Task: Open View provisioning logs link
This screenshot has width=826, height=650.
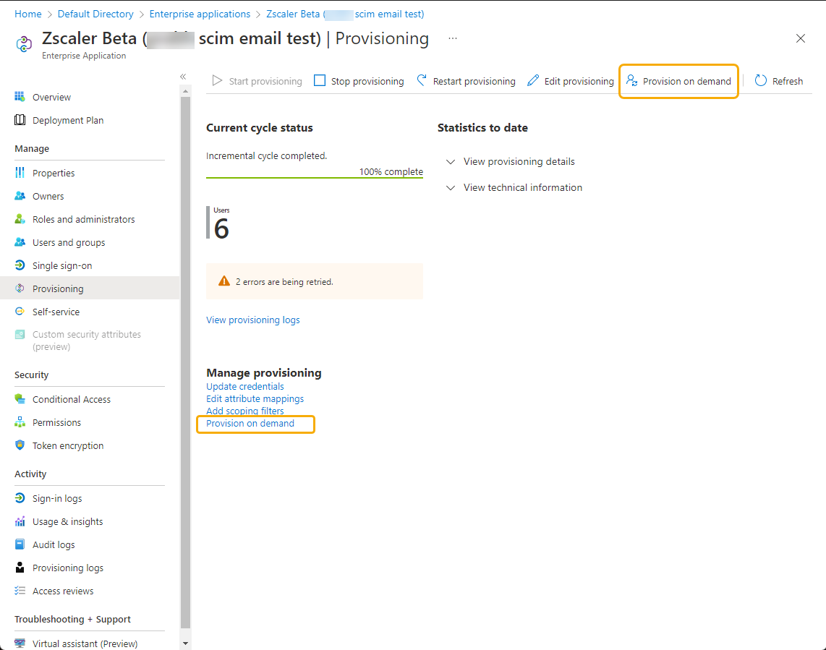Action: coord(252,320)
